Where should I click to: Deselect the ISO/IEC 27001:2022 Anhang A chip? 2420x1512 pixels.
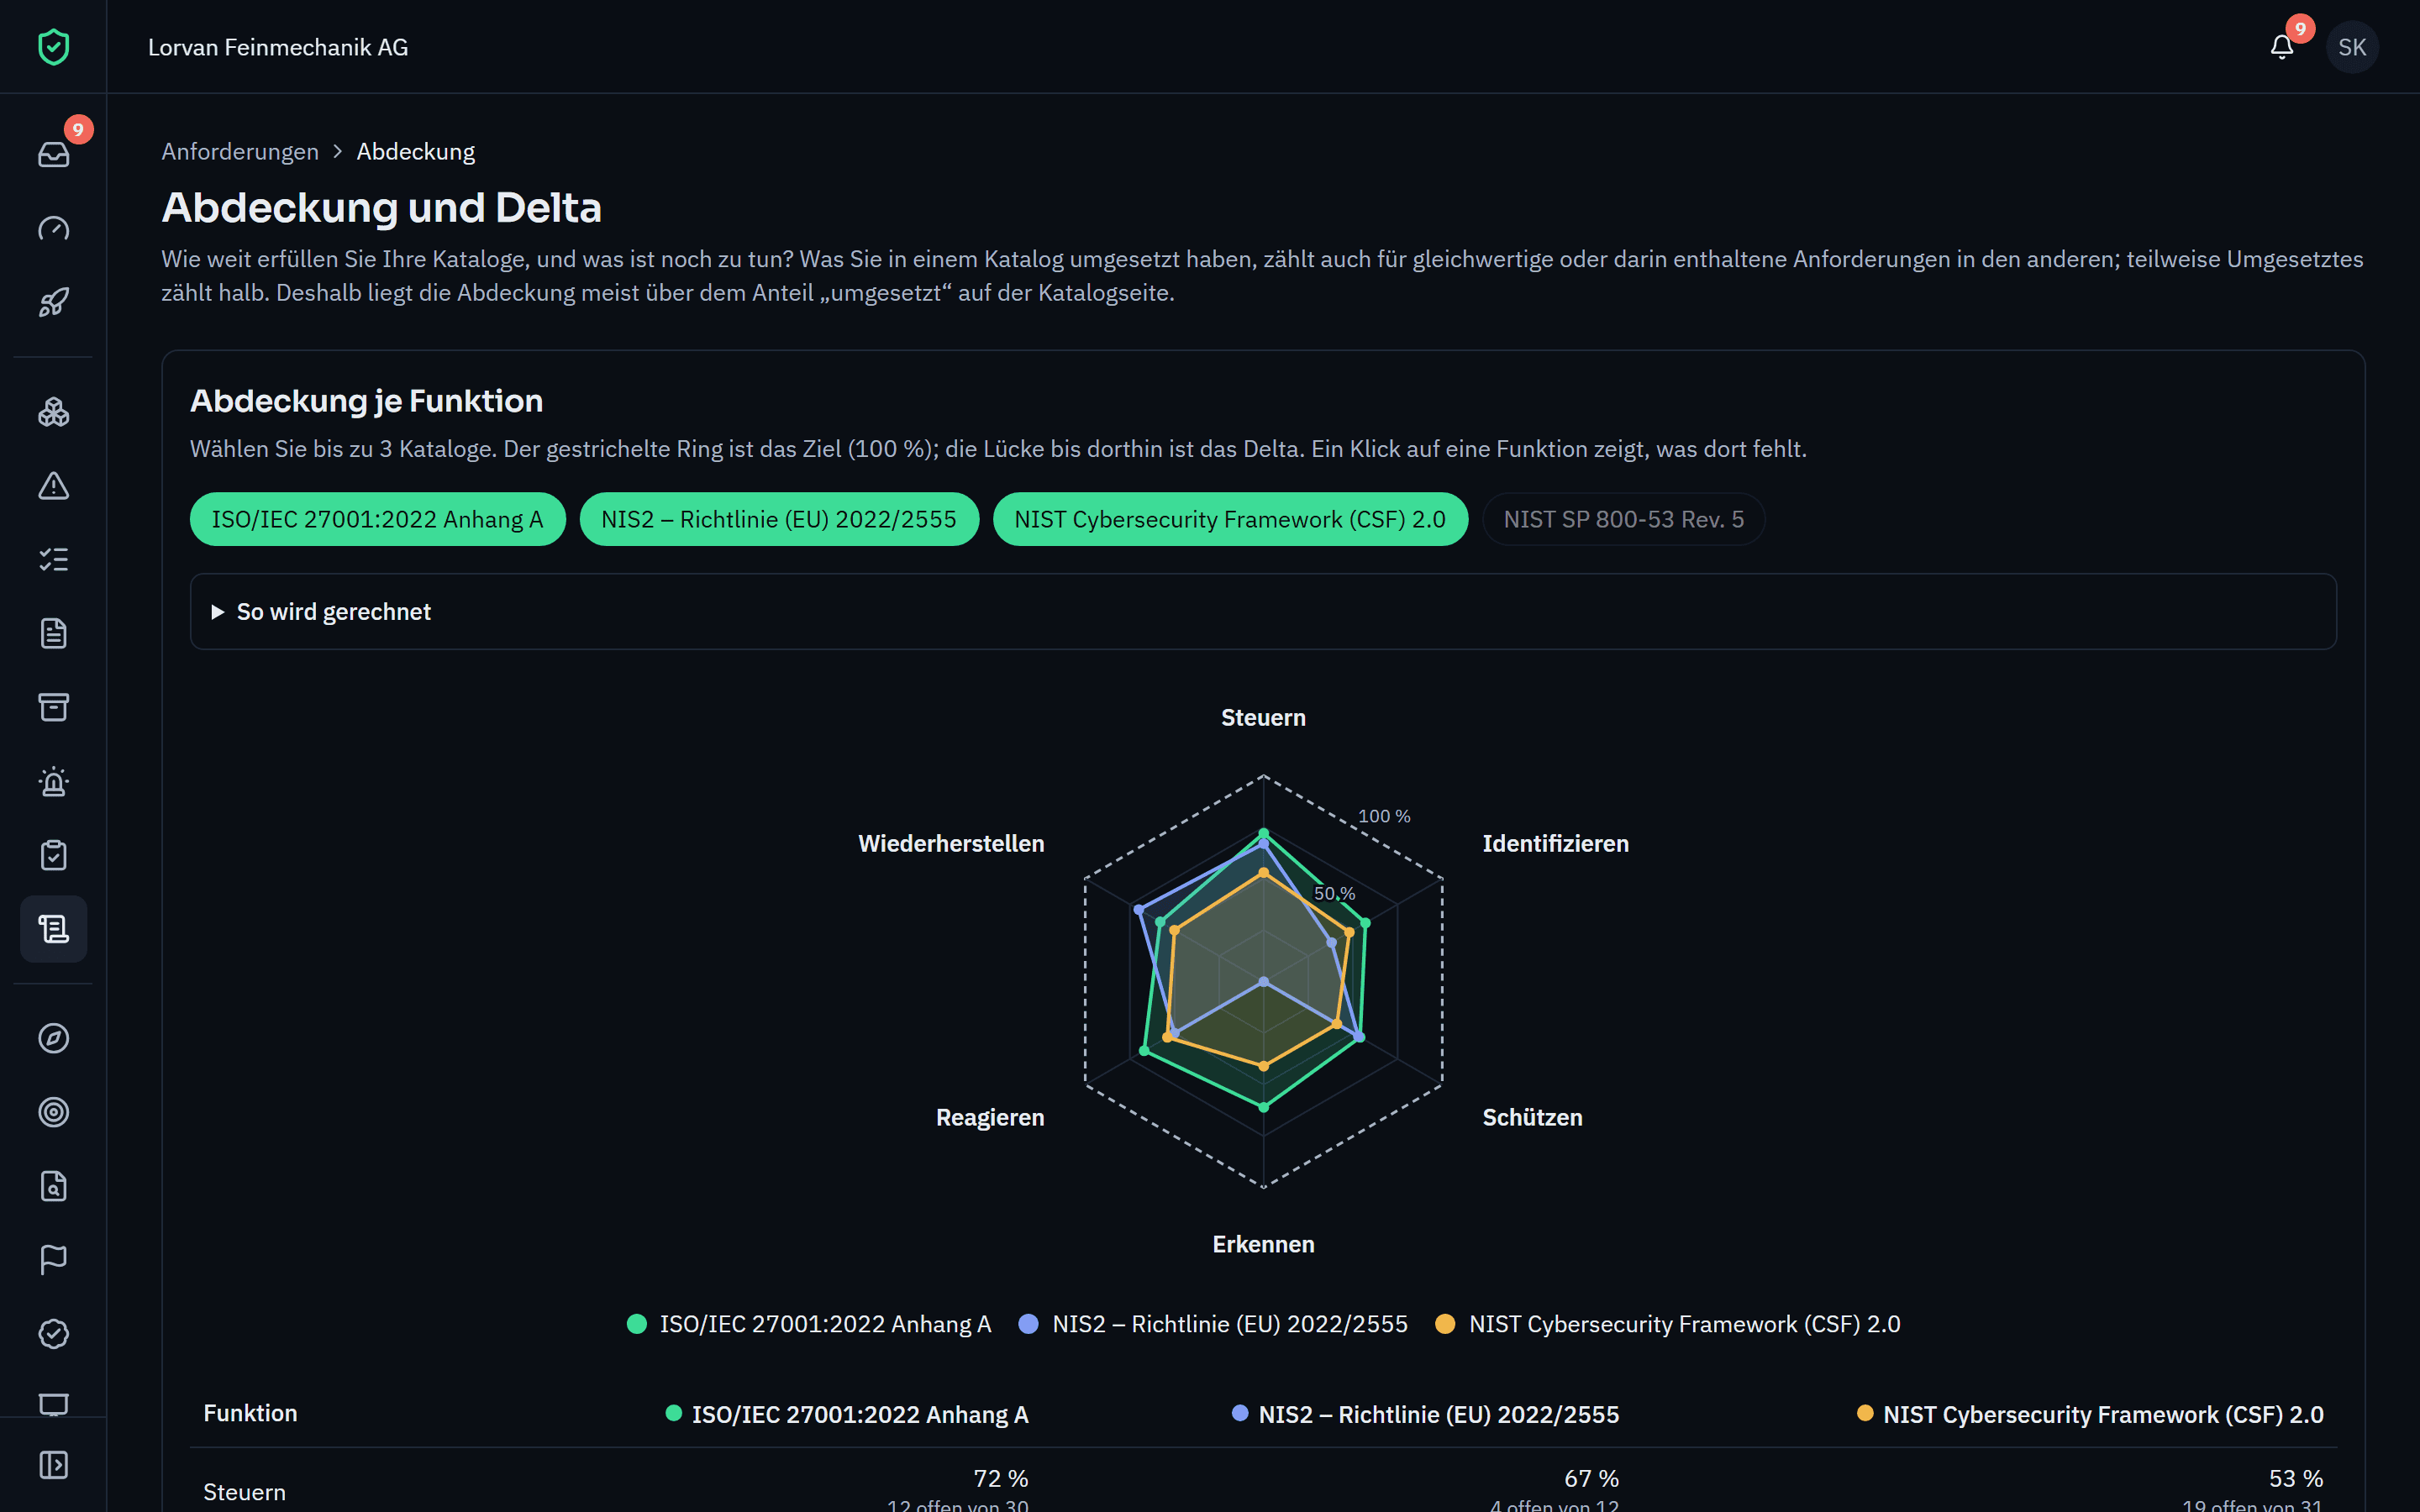click(377, 519)
